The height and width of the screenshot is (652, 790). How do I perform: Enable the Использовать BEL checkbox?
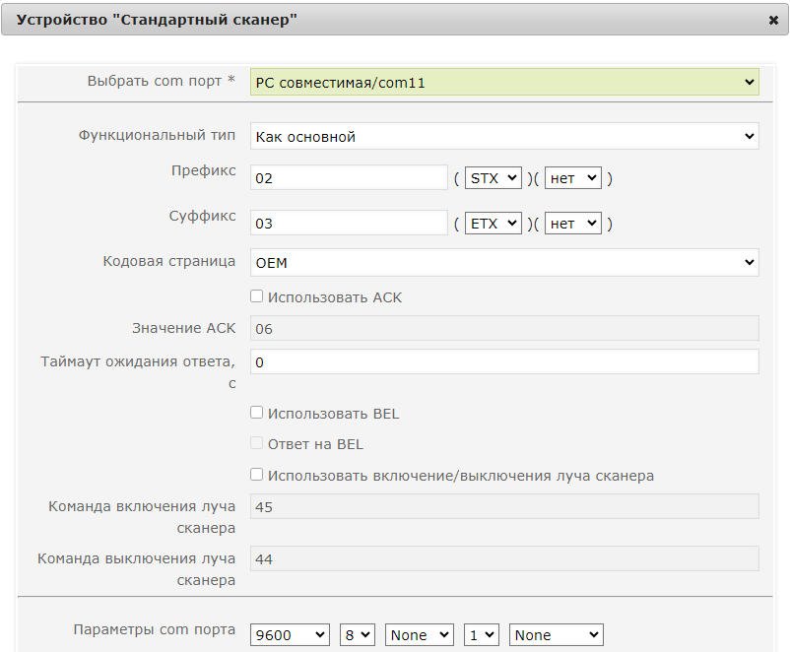pyautogui.click(x=256, y=413)
